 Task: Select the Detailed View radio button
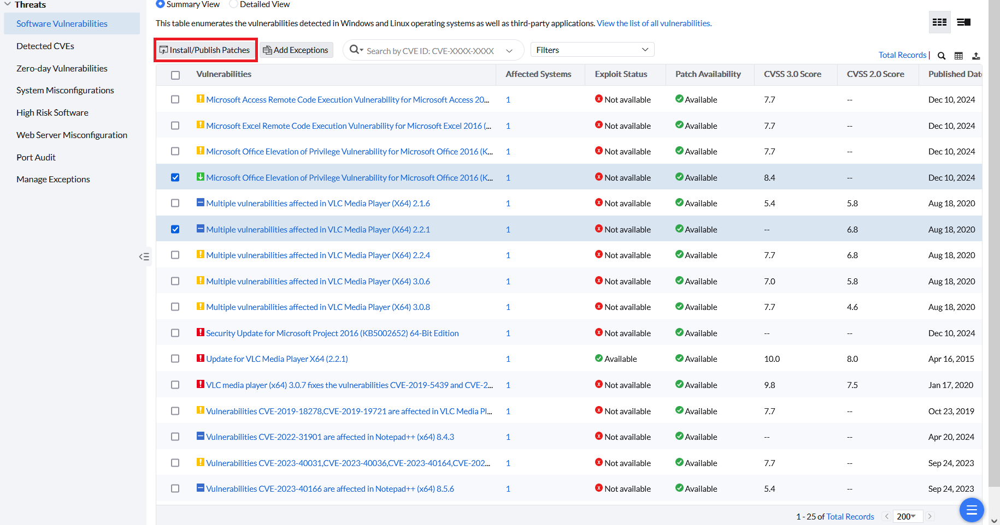[233, 4]
